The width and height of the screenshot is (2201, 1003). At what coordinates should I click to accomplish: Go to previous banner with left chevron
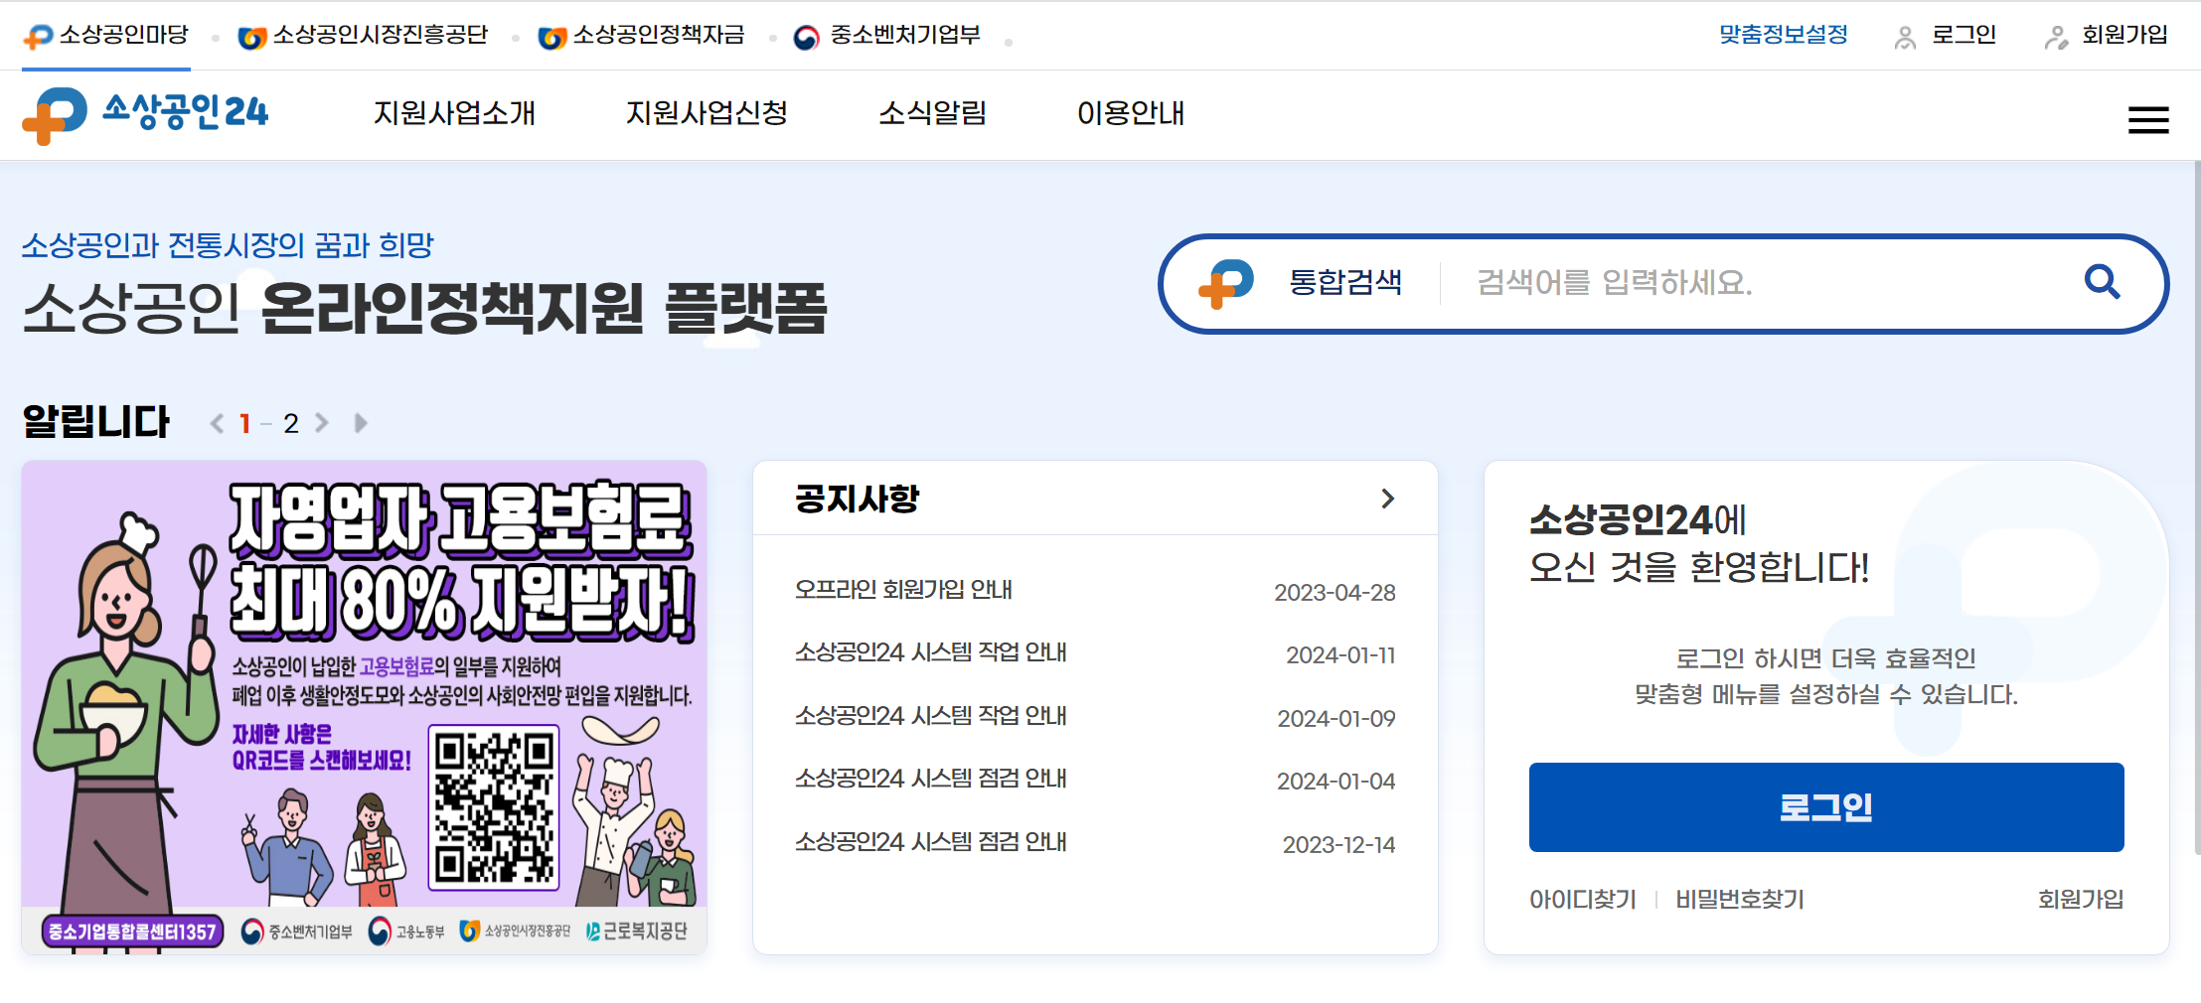point(217,423)
